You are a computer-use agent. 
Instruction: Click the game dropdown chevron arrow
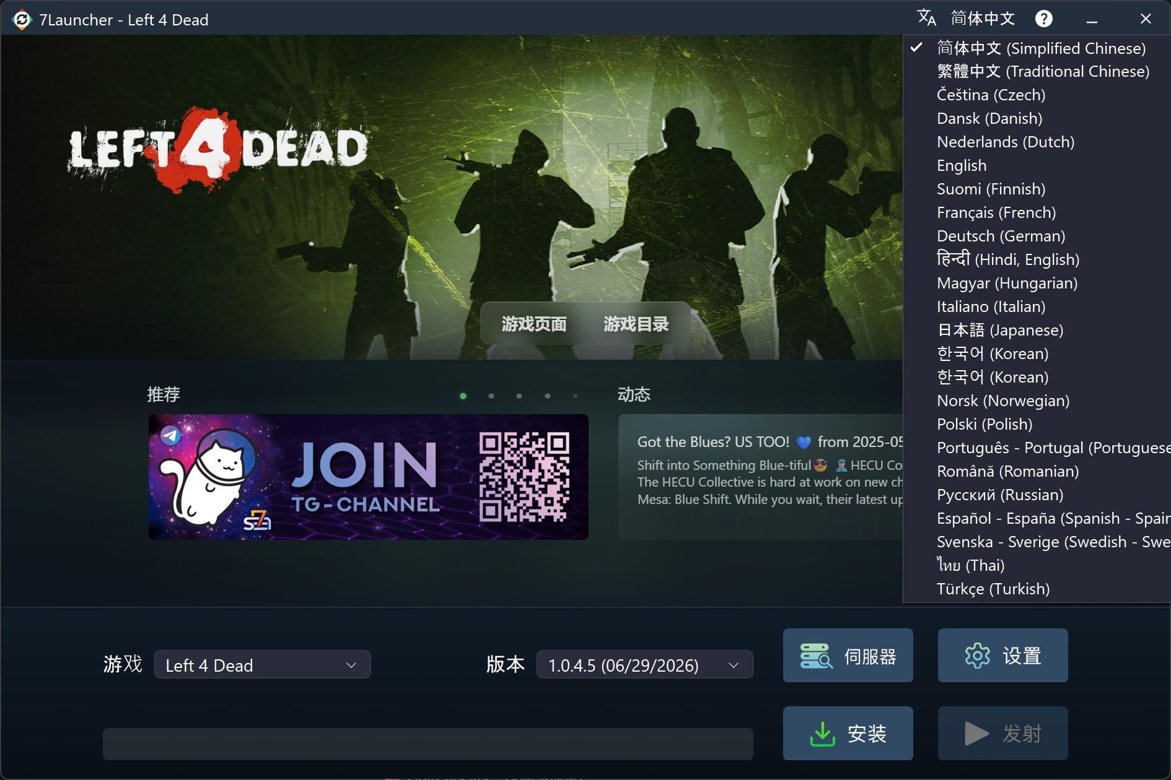tap(351, 665)
